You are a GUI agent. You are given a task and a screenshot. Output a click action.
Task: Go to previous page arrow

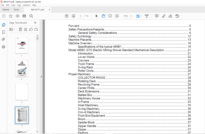coord(67,16)
